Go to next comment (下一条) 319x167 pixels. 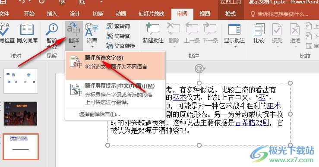pos(210,33)
